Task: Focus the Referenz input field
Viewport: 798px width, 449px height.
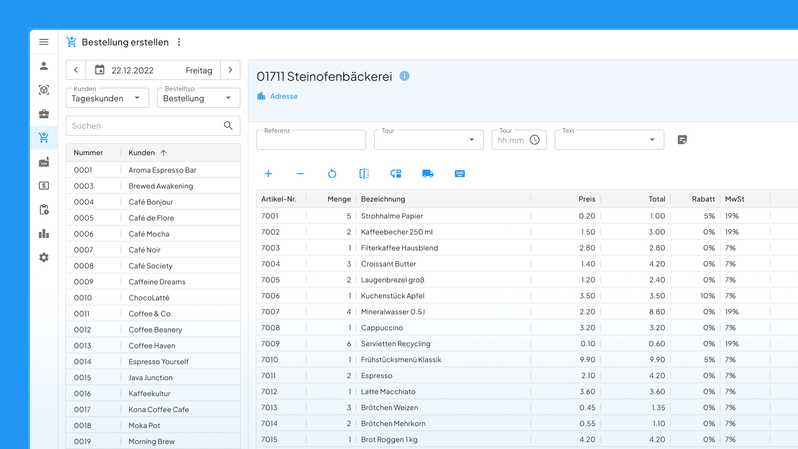Action: click(x=311, y=140)
